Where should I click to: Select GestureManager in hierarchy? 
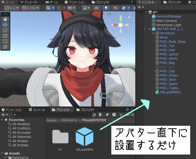pos(169,16)
